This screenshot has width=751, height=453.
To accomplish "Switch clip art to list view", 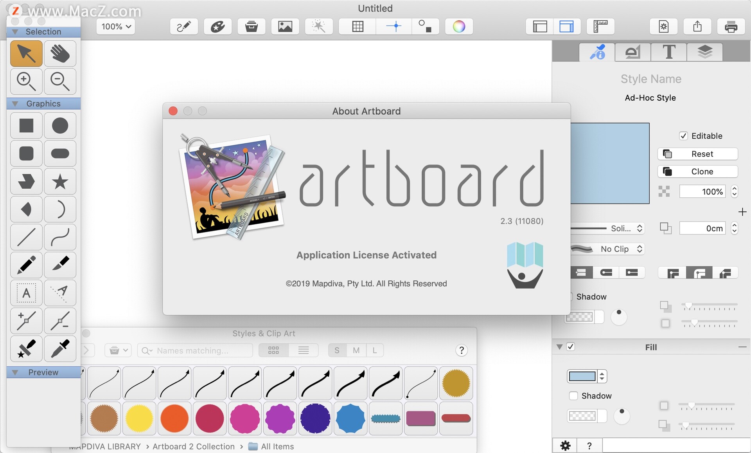I will coord(304,350).
